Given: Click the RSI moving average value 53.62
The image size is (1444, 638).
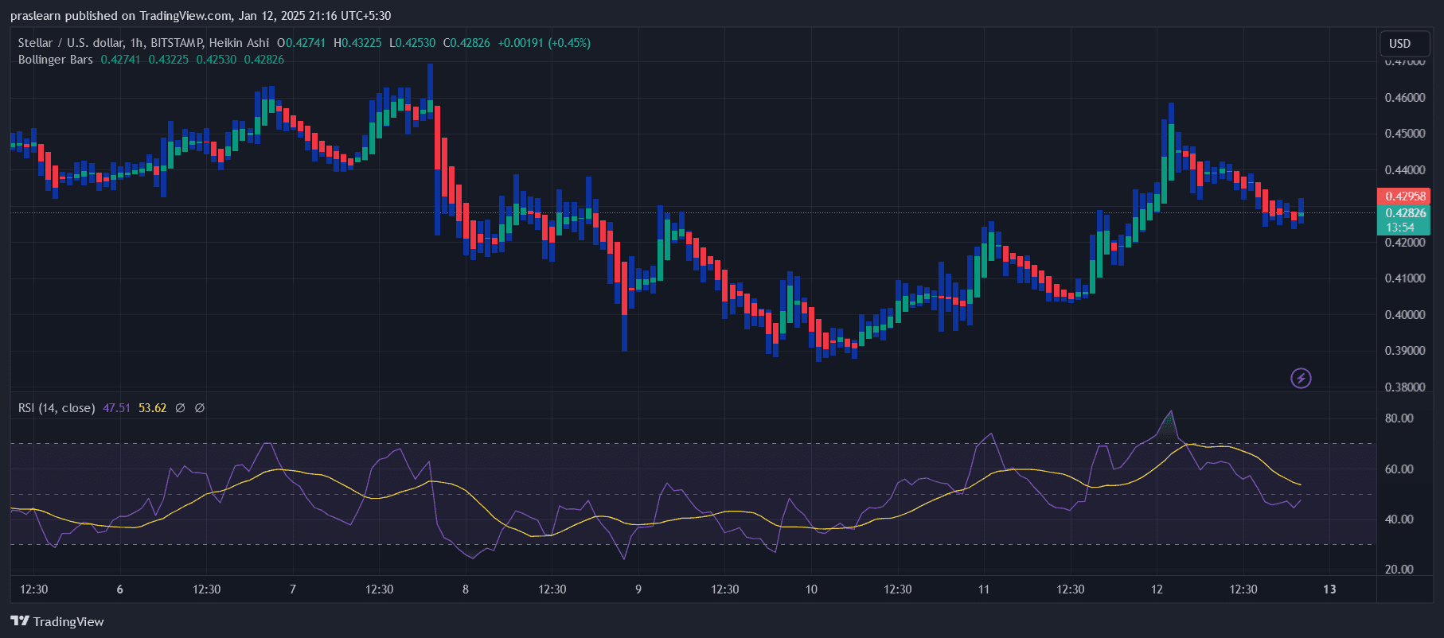Looking at the screenshot, I should pyautogui.click(x=153, y=408).
